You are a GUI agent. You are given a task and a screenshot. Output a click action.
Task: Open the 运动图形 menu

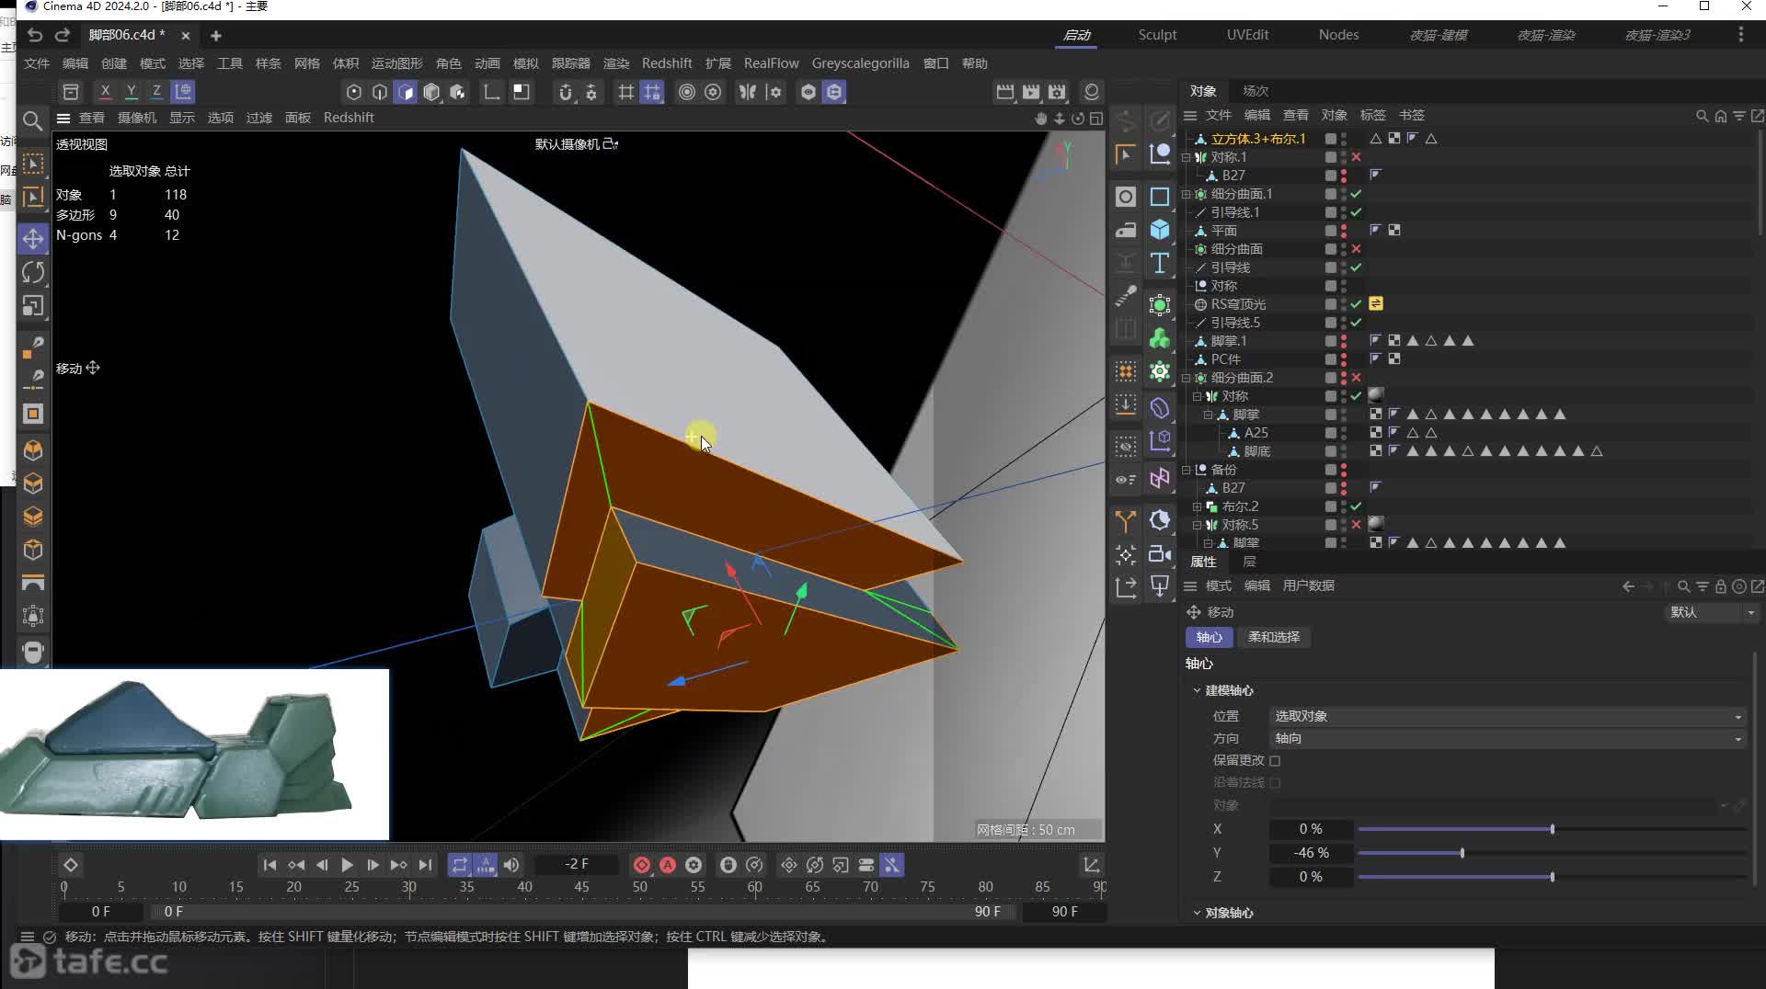[396, 63]
